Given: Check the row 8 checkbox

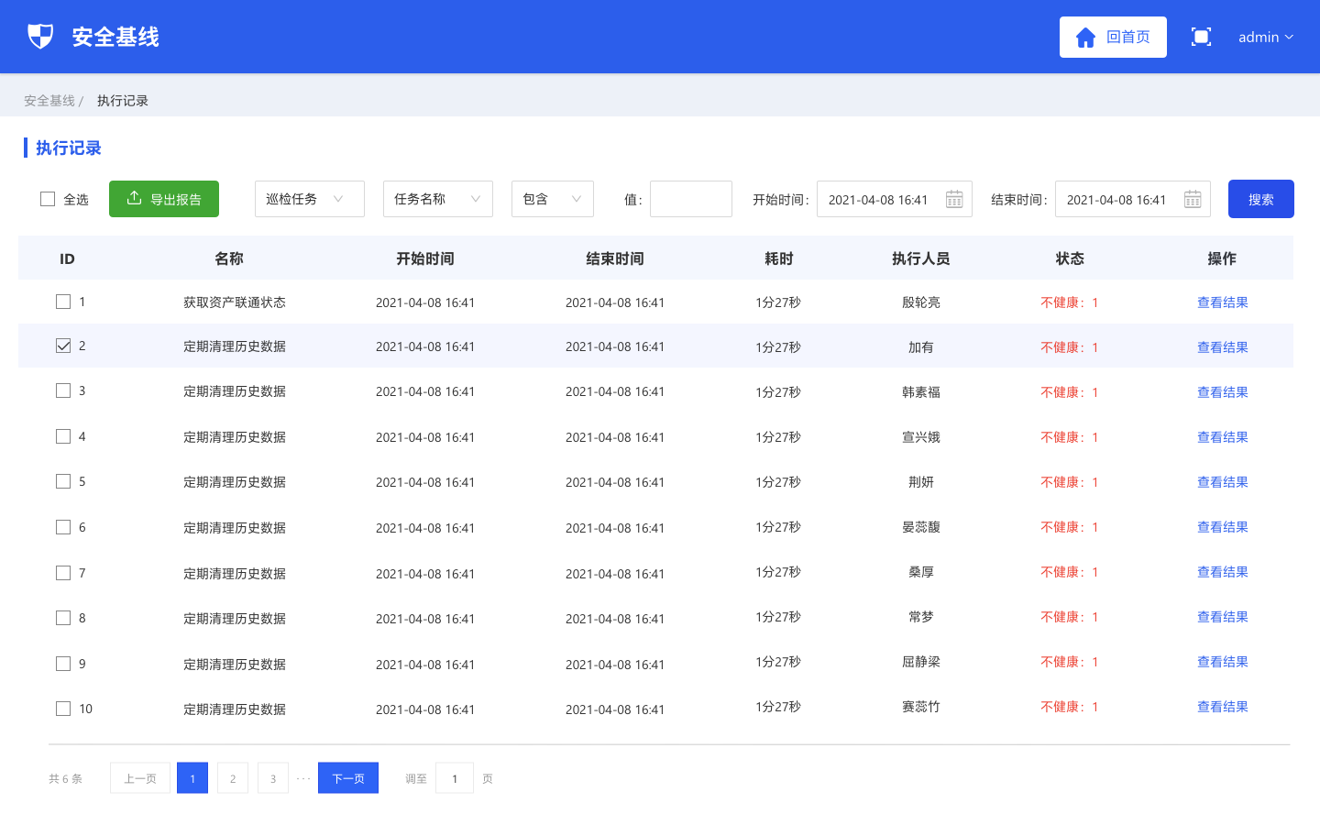Looking at the screenshot, I should [63, 618].
